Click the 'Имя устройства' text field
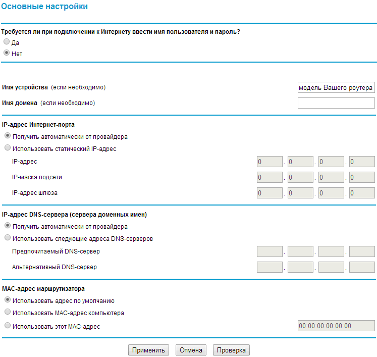Viewport: 377px width, 357px height. tap(336, 87)
